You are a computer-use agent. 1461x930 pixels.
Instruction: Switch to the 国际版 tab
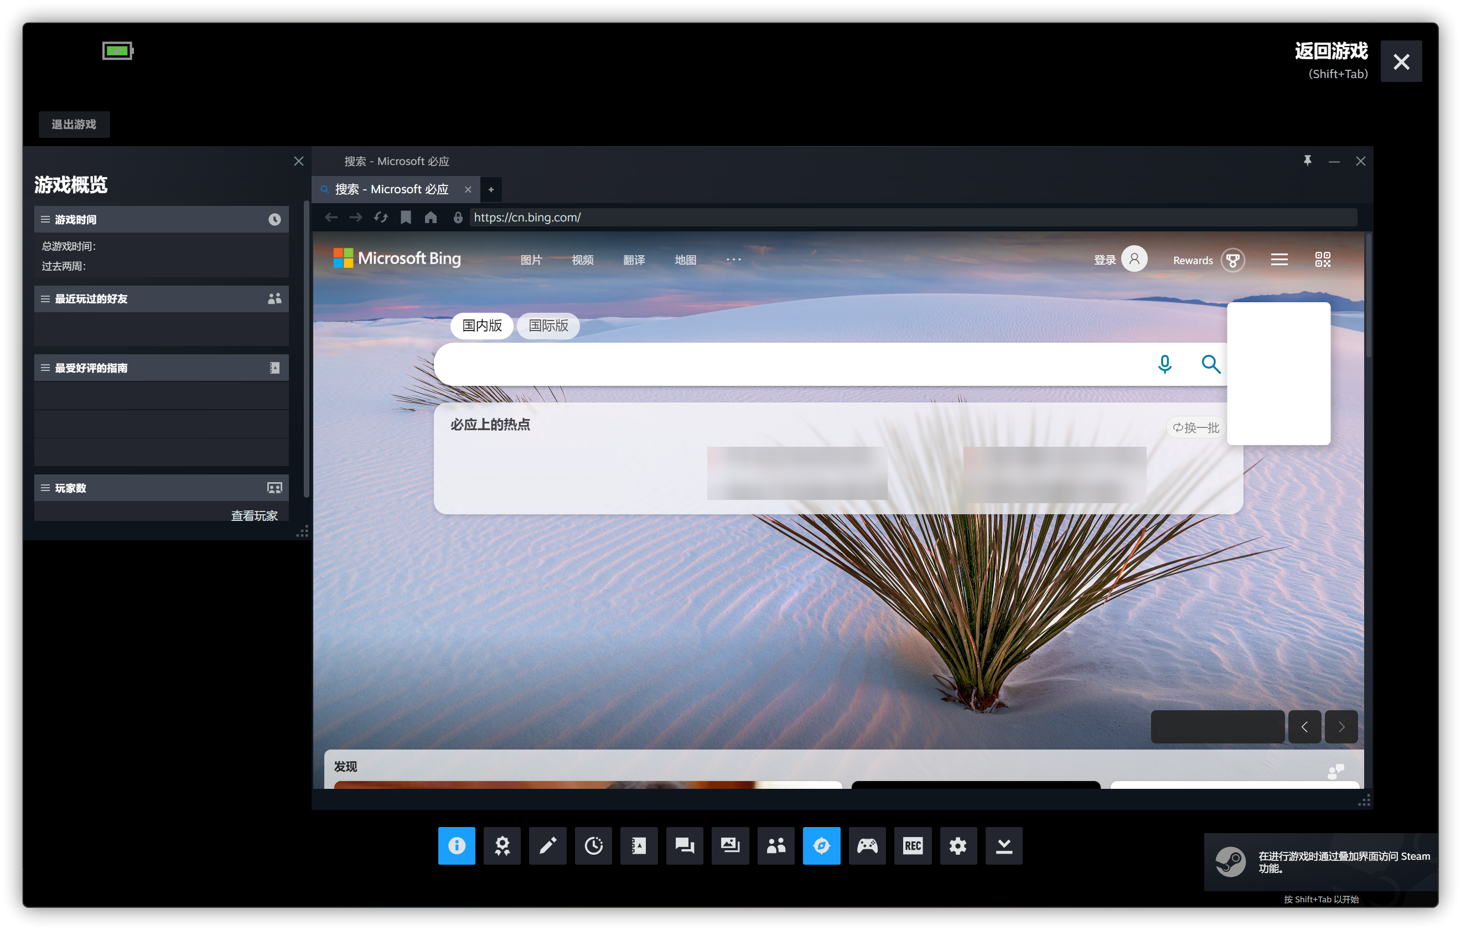click(548, 326)
